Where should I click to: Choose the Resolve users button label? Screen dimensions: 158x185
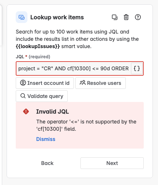click(x=104, y=83)
